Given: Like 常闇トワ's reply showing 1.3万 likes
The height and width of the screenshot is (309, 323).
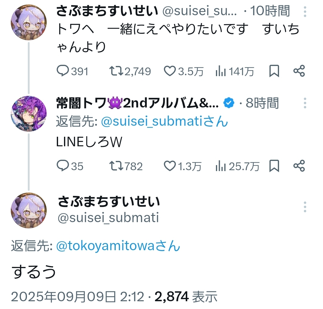Looking at the screenshot, I should click(182, 166).
